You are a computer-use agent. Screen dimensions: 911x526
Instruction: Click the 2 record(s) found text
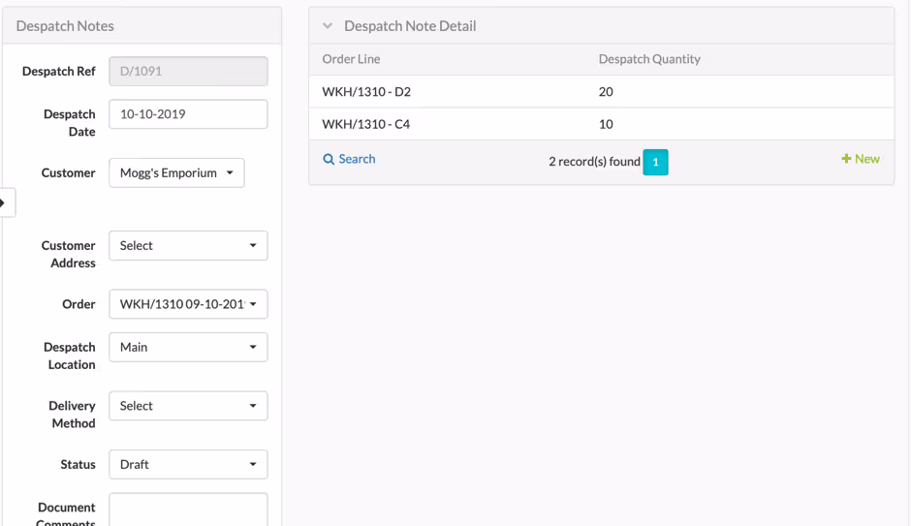pyautogui.click(x=594, y=162)
